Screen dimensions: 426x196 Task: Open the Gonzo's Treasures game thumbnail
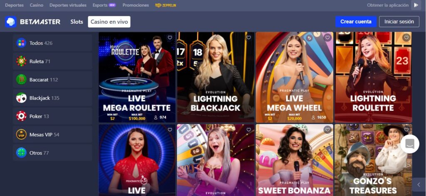coord(373,160)
